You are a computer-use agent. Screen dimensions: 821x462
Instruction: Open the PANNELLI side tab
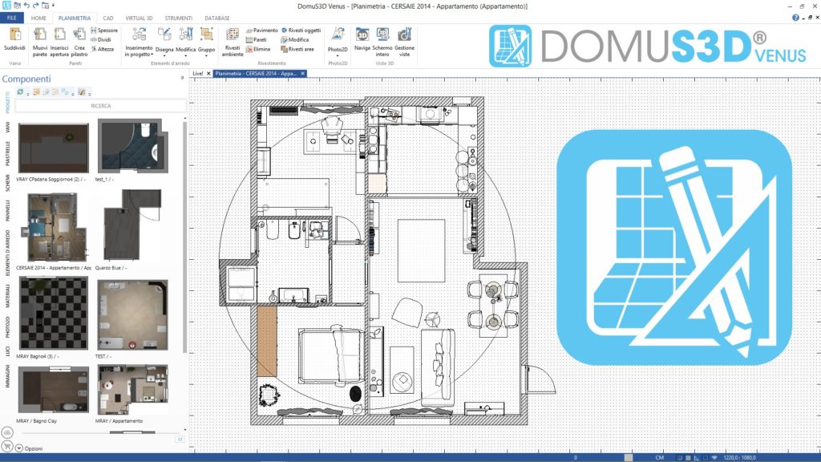coord(7,210)
